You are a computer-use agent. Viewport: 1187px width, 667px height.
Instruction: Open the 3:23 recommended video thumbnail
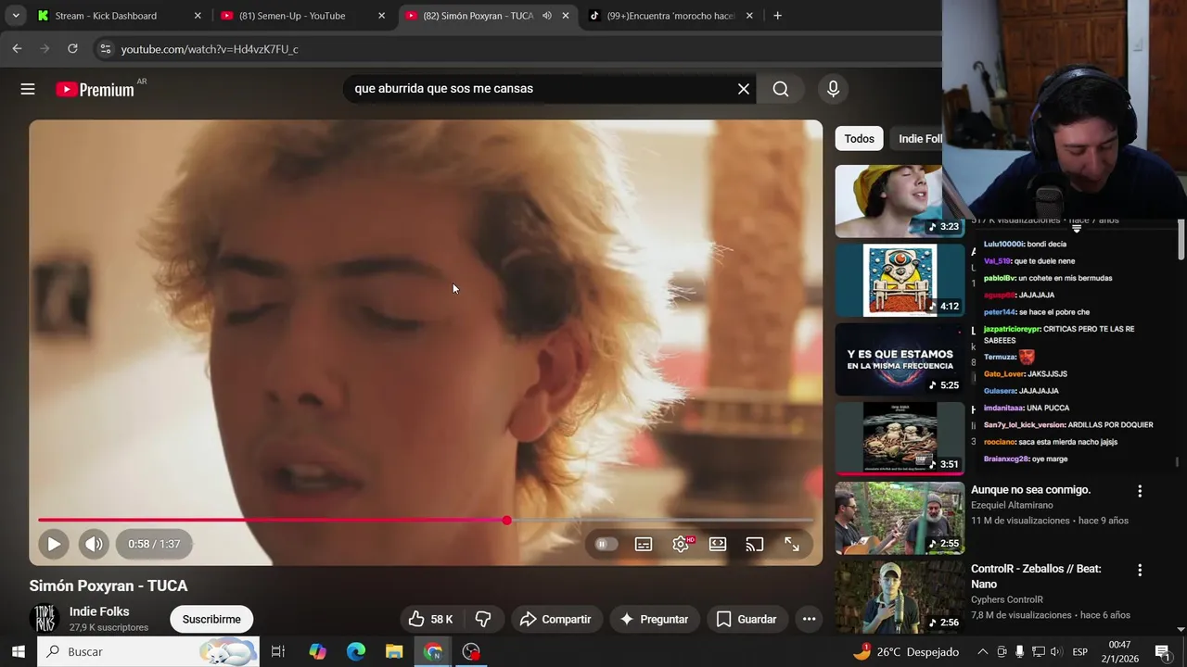[x=888, y=201]
